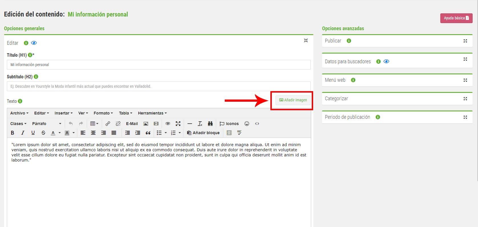This screenshot has height=227, width=478.
Task: Open the background color dropdown arrow
Action: pyautogui.click(x=74, y=133)
